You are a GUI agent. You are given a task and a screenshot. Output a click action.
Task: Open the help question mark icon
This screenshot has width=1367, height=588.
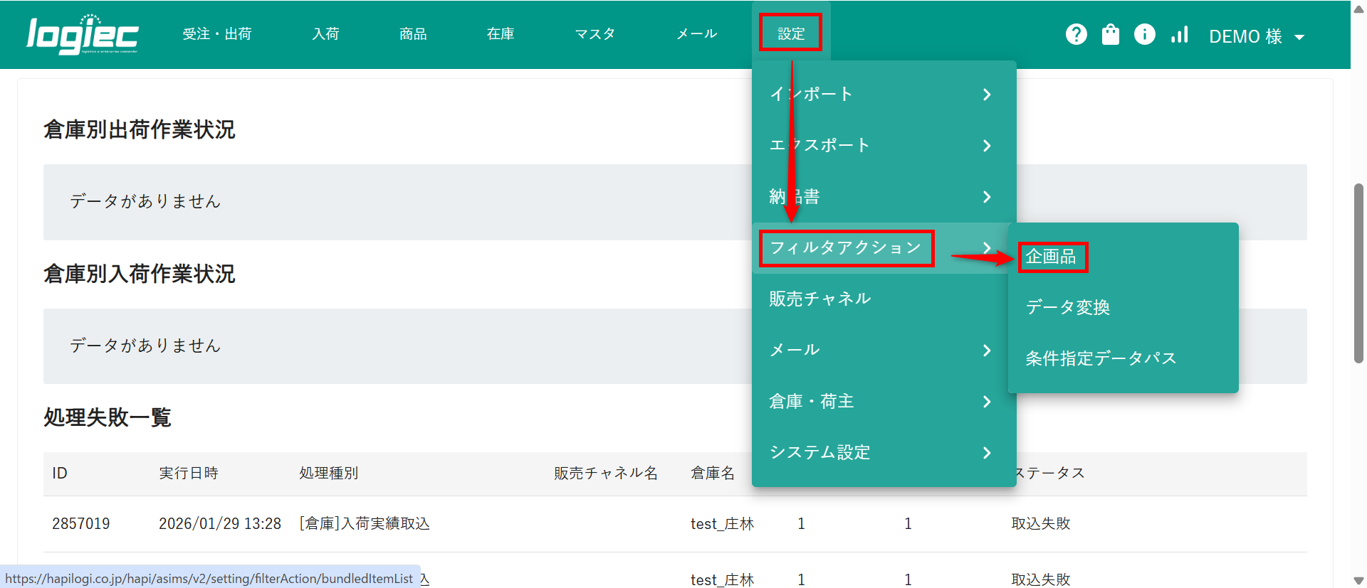[1076, 34]
